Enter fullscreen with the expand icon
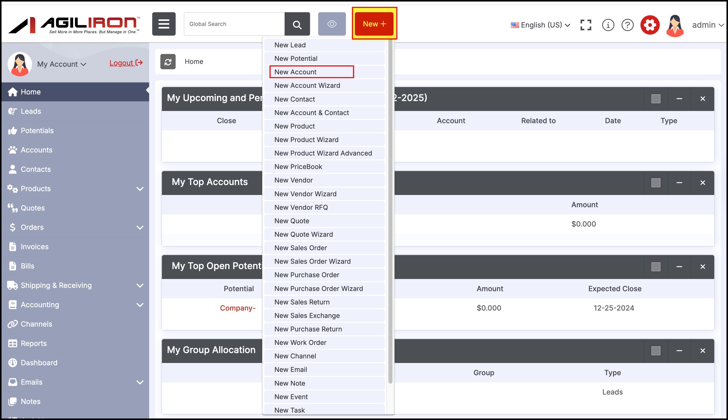728x420 pixels. coord(586,25)
